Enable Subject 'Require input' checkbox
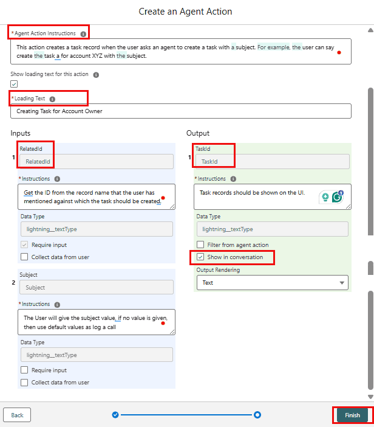This screenshot has height=427, width=374. pyautogui.click(x=24, y=370)
